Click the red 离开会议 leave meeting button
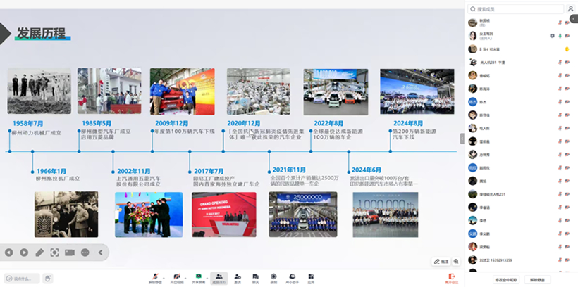The image size is (578, 287). coord(452,279)
